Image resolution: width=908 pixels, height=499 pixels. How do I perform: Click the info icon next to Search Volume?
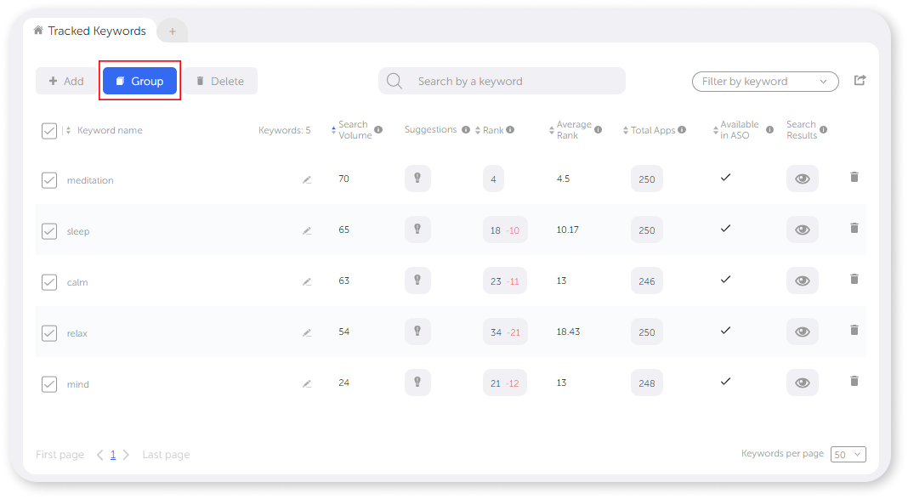click(378, 130)
